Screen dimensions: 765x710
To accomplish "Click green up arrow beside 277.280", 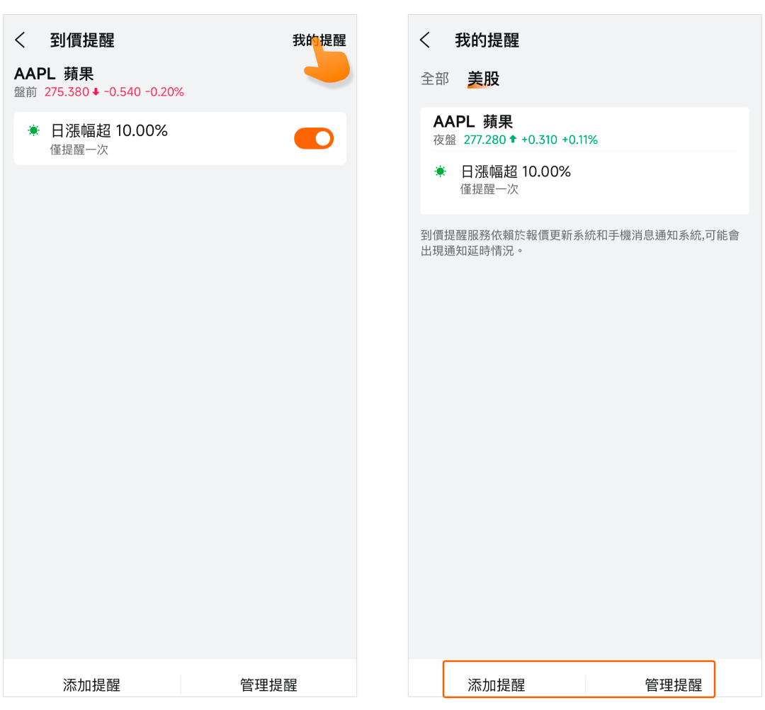I will pyautogui.click(x=513, y=140).
